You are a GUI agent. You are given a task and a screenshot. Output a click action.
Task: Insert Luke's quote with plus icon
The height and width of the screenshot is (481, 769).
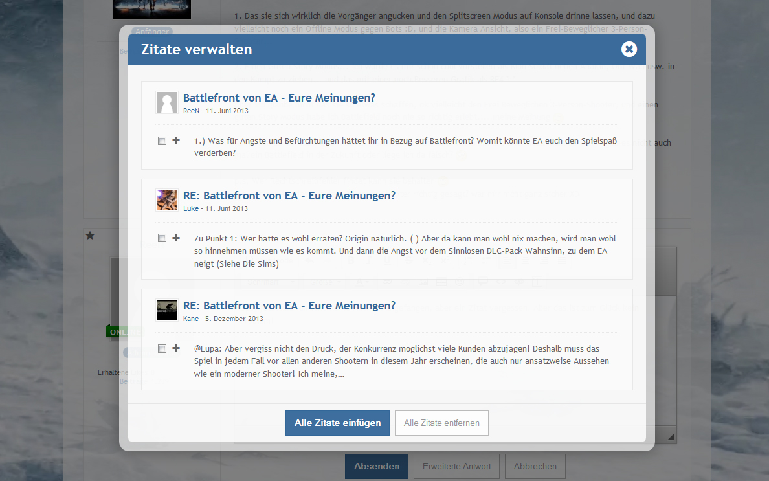(x=176, y=238)
